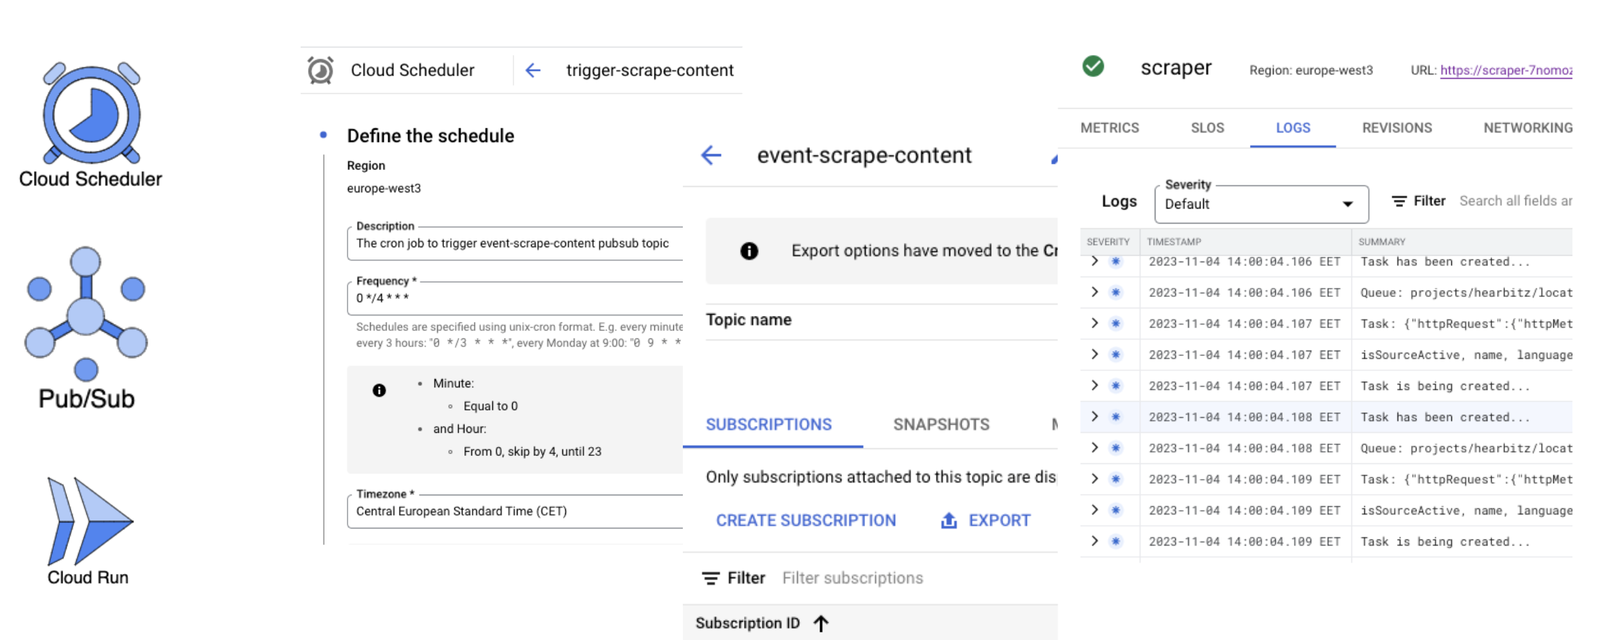Screen dimensions: 1605x640
Task: Click the Define the schedule heading
Action: click(x=430, y=136)
